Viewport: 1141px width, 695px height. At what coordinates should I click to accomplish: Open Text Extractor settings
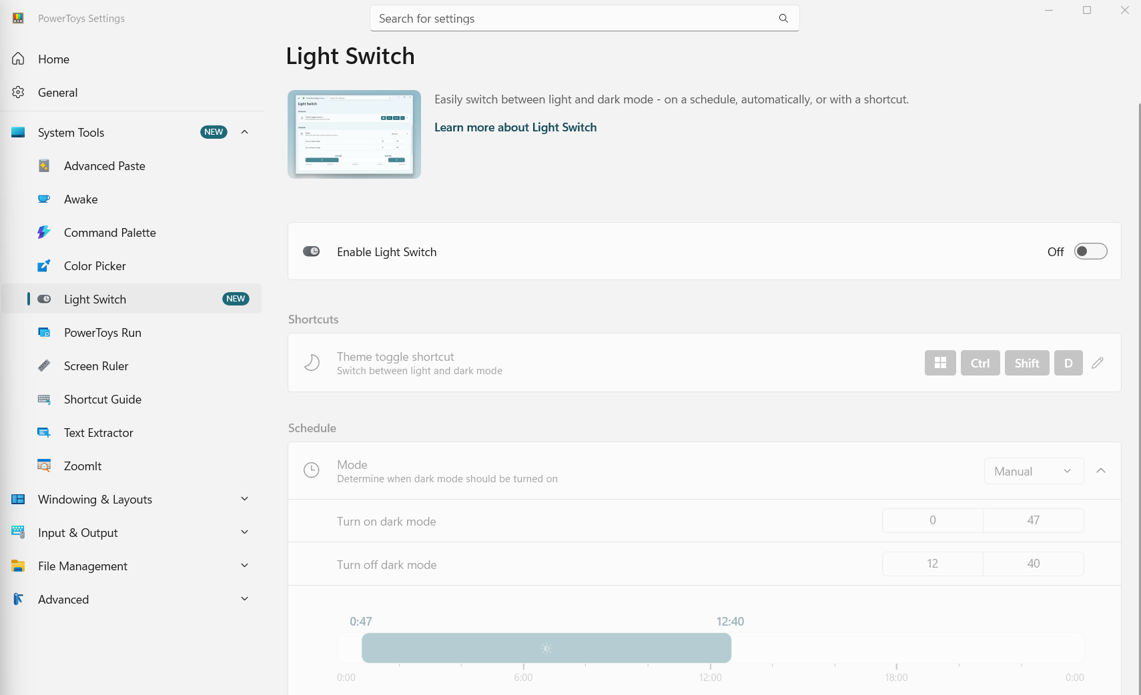coord(132,432)
